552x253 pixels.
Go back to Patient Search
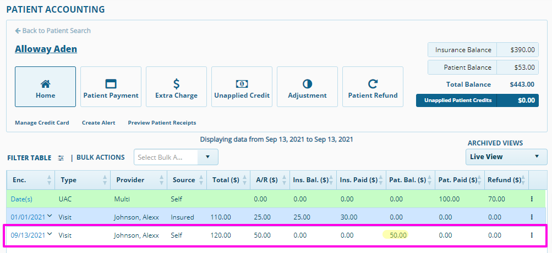coord(53,31)
